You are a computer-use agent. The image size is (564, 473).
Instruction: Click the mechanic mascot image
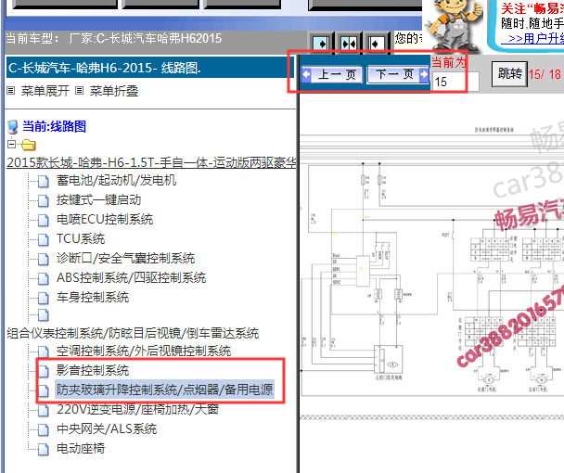(454, 26)
